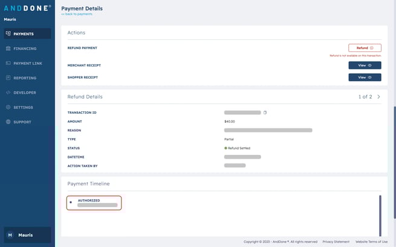Open Website Terms of Use link
The height and width of the screenshot is (247, 396).
coord(371,242)
